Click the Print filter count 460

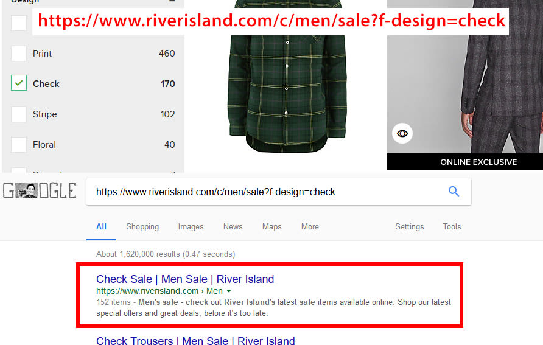click(167, 54)
